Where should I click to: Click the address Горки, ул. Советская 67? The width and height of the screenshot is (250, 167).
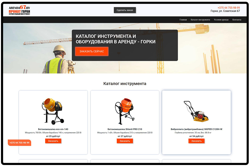pos(225,11)
